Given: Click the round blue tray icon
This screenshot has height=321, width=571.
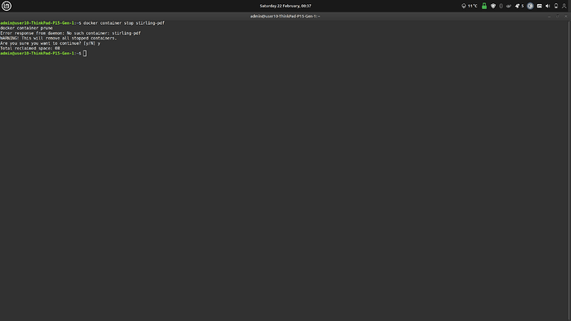Looking at the screenshot, I should [530, 6].
